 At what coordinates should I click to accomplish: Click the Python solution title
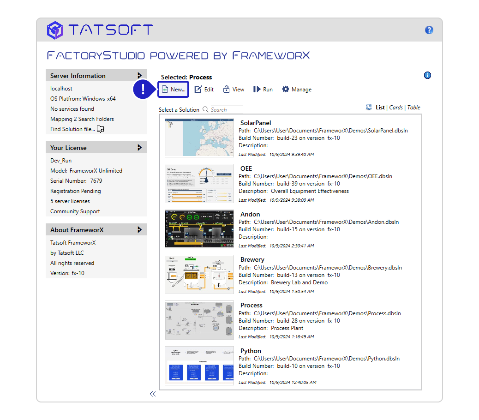[x=251, y=351]
